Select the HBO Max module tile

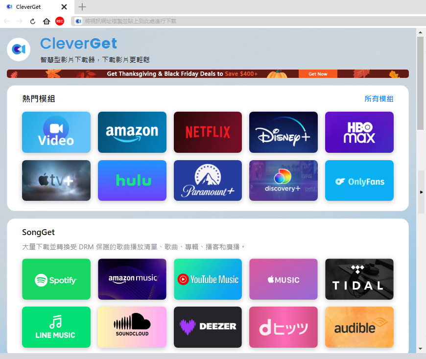(359, 132)
